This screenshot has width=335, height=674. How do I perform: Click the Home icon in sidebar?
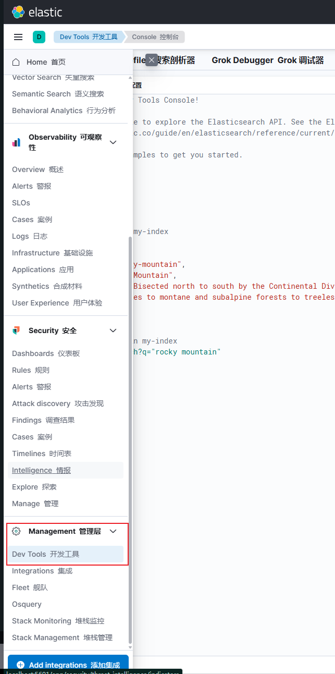[16, 62]
